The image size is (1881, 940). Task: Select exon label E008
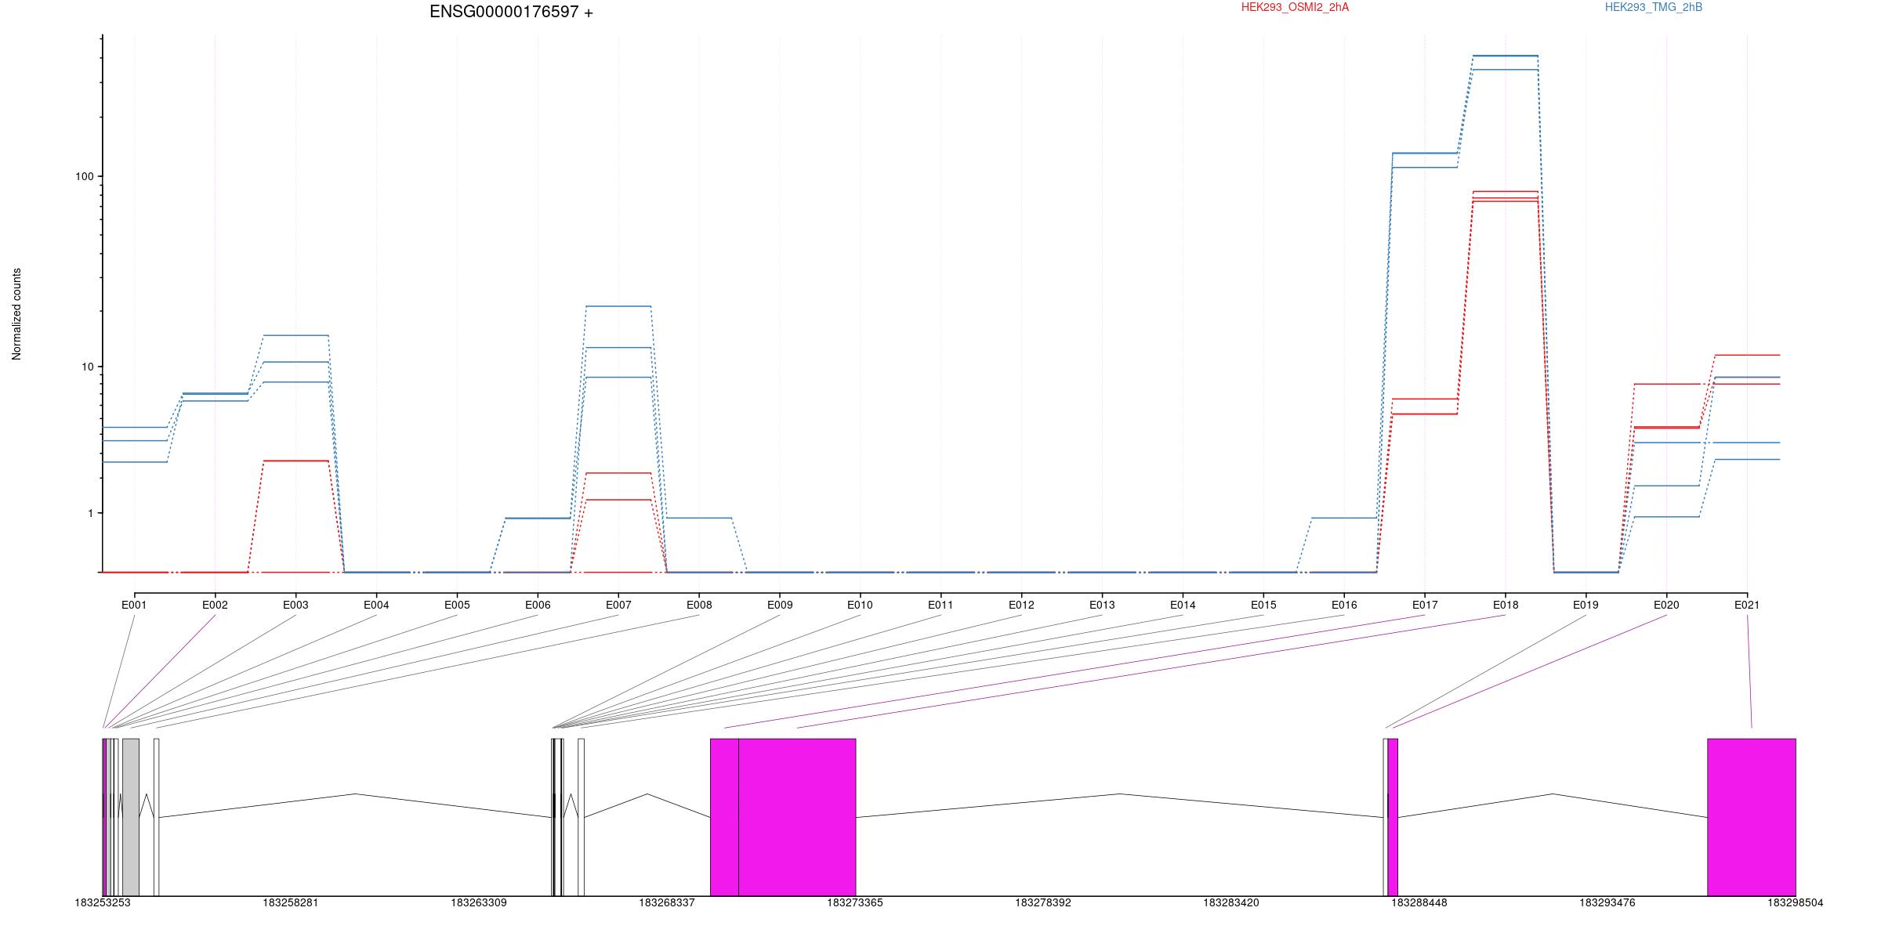pyautogui.click(x=699, y=605)
